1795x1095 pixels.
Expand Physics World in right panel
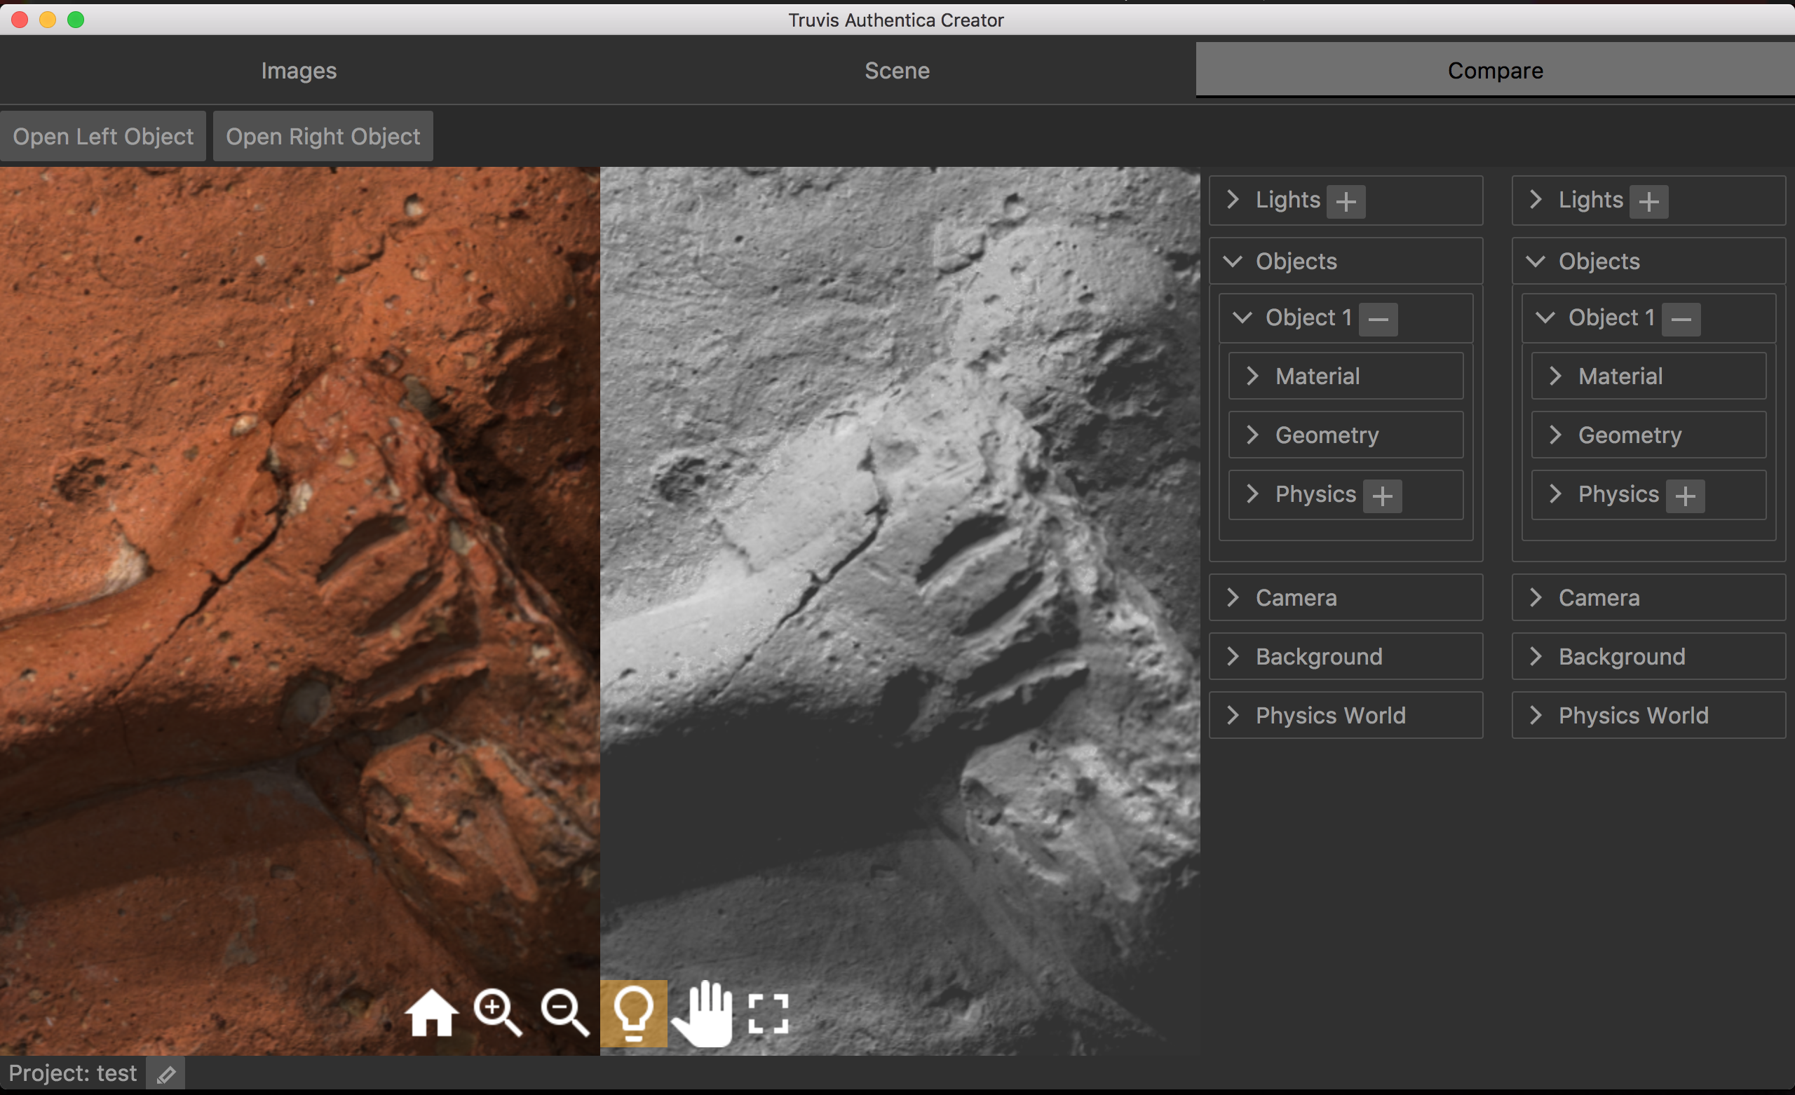point(1648,716)
